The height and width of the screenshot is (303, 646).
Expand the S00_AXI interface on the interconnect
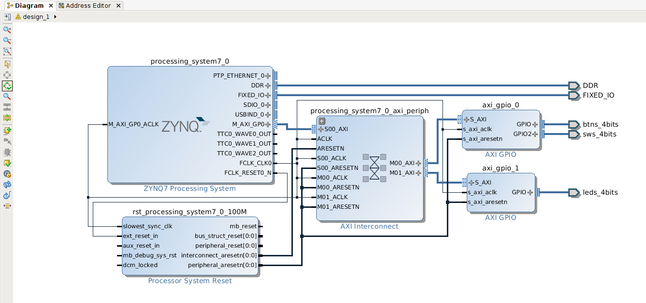coord(321,129)
